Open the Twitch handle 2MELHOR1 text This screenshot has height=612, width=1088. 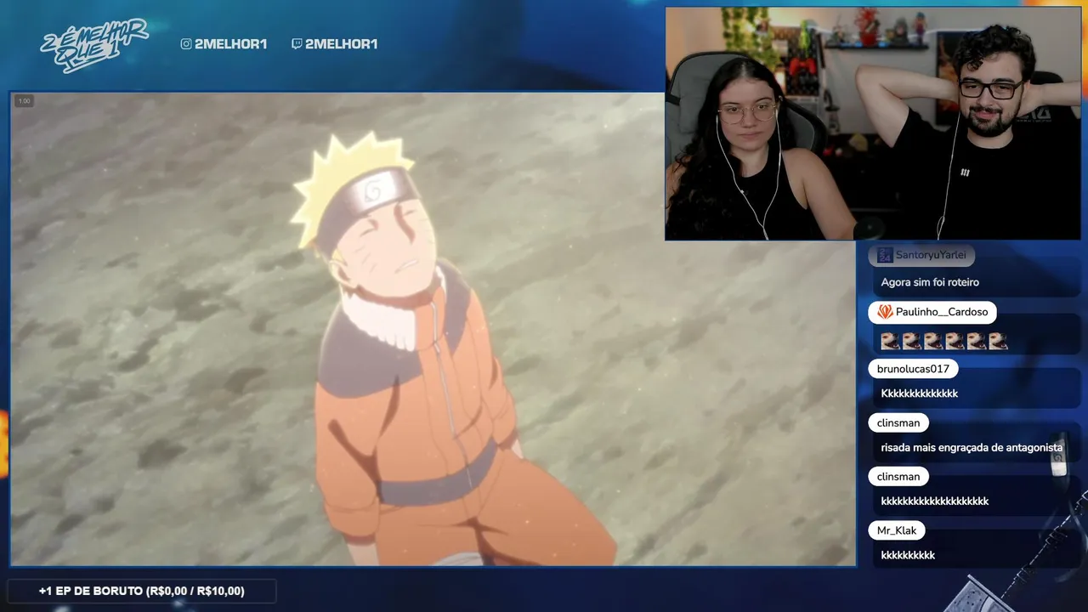click(x=342, y=44)
